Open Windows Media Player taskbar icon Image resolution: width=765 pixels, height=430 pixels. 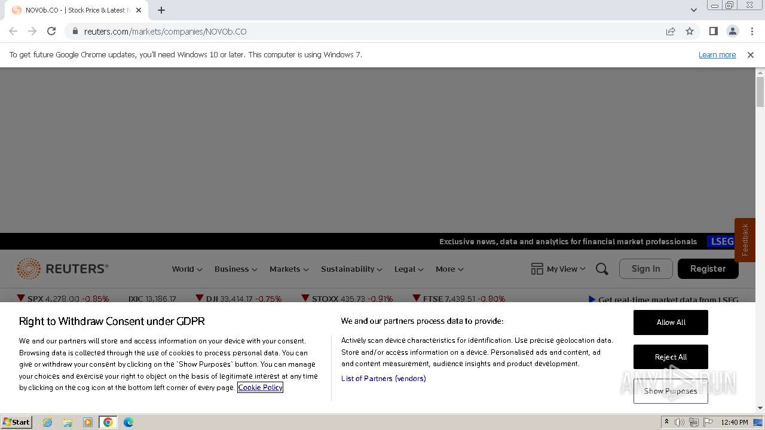pyautogui.click(x=88, y=422)
